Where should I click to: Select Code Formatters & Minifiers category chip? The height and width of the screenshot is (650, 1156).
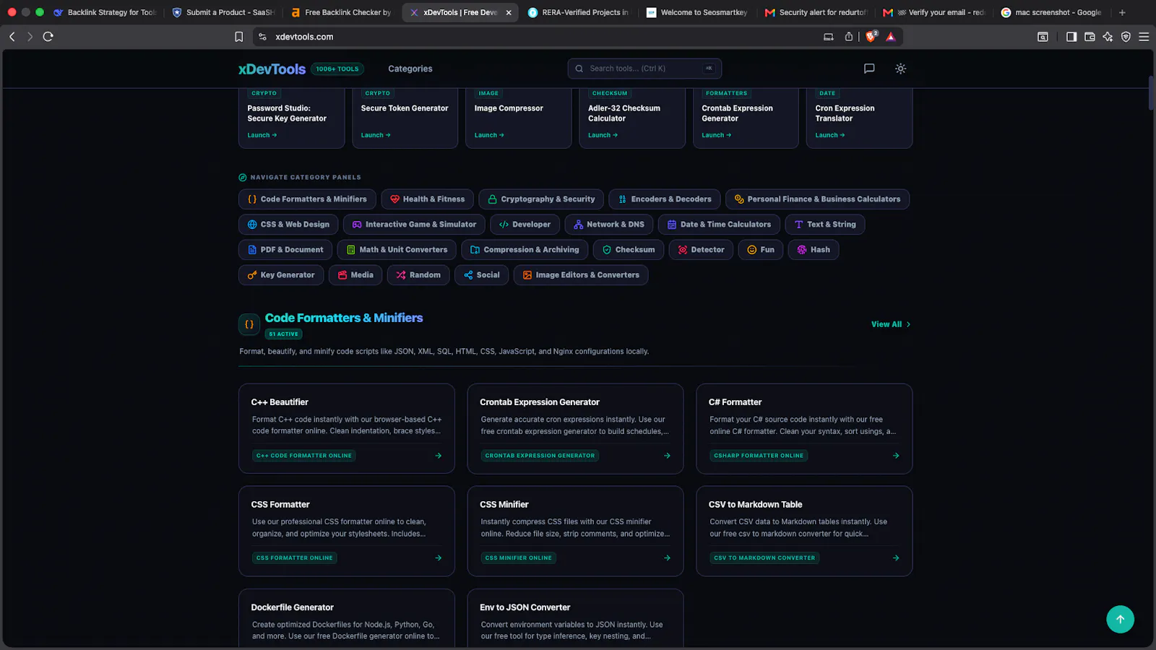pos(307,199)
